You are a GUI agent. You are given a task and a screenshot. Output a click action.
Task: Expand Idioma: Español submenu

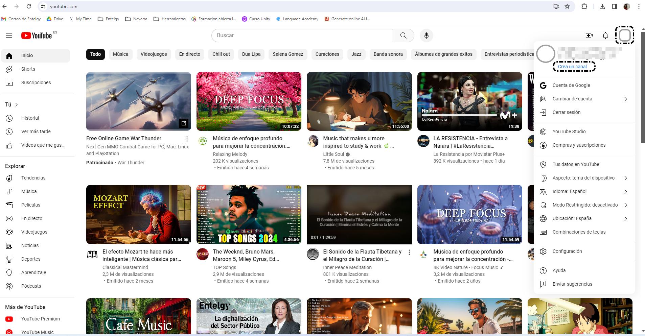[x=584, y=191]
